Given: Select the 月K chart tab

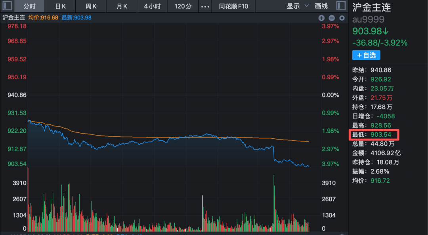Looking at the screenshot, I should pos(122,6).
